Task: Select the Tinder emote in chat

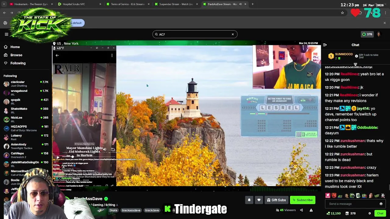Action: click(x=328, y=196)
